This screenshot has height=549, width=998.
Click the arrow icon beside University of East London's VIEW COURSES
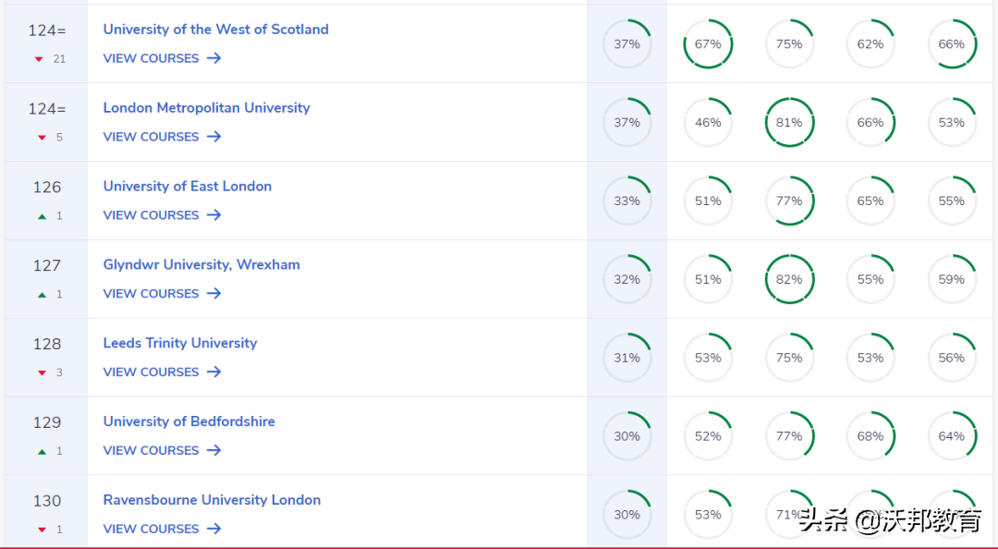click(x=213, y=215)
